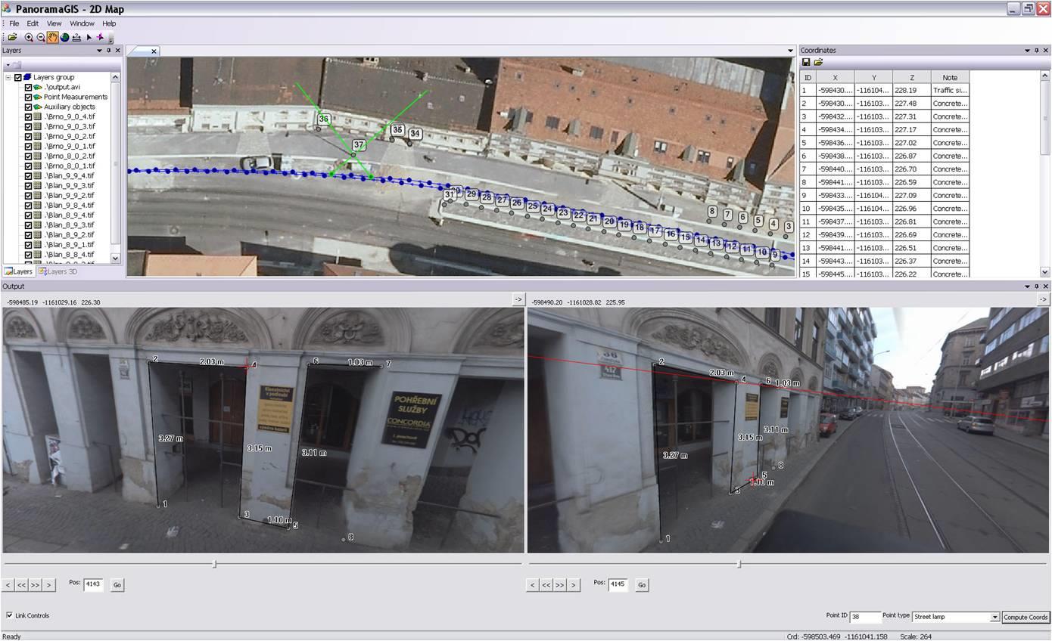Click the Layers group stack icon
Screen dimensions: 1052x641
coord(27,77)
